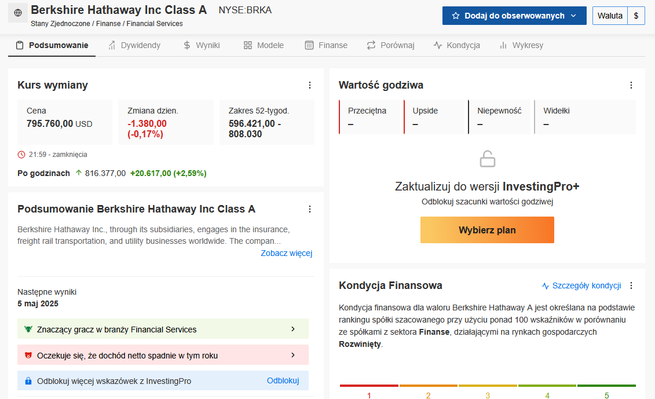Open Szczegóły kondycji link
The width and height of the screenshot is (655, 399).
(x=581, y=285)
